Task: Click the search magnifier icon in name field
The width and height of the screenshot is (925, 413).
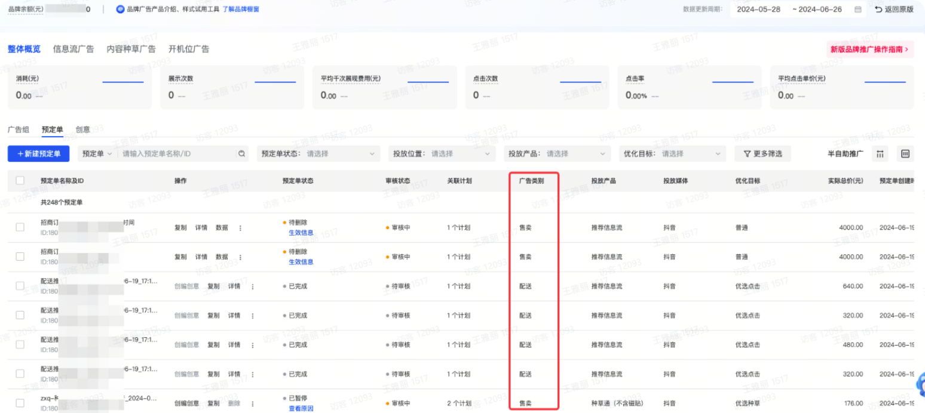Action: [242, 153]
